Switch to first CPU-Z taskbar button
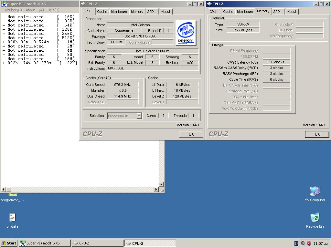 click(x=97, y=243)
